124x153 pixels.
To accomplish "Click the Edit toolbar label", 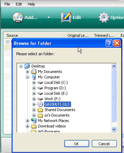I will [77, 17].
